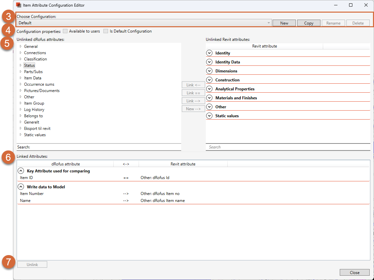Expand the Occurrence sums tree node
Screen dimensions: 374x280
coord(20,84)
